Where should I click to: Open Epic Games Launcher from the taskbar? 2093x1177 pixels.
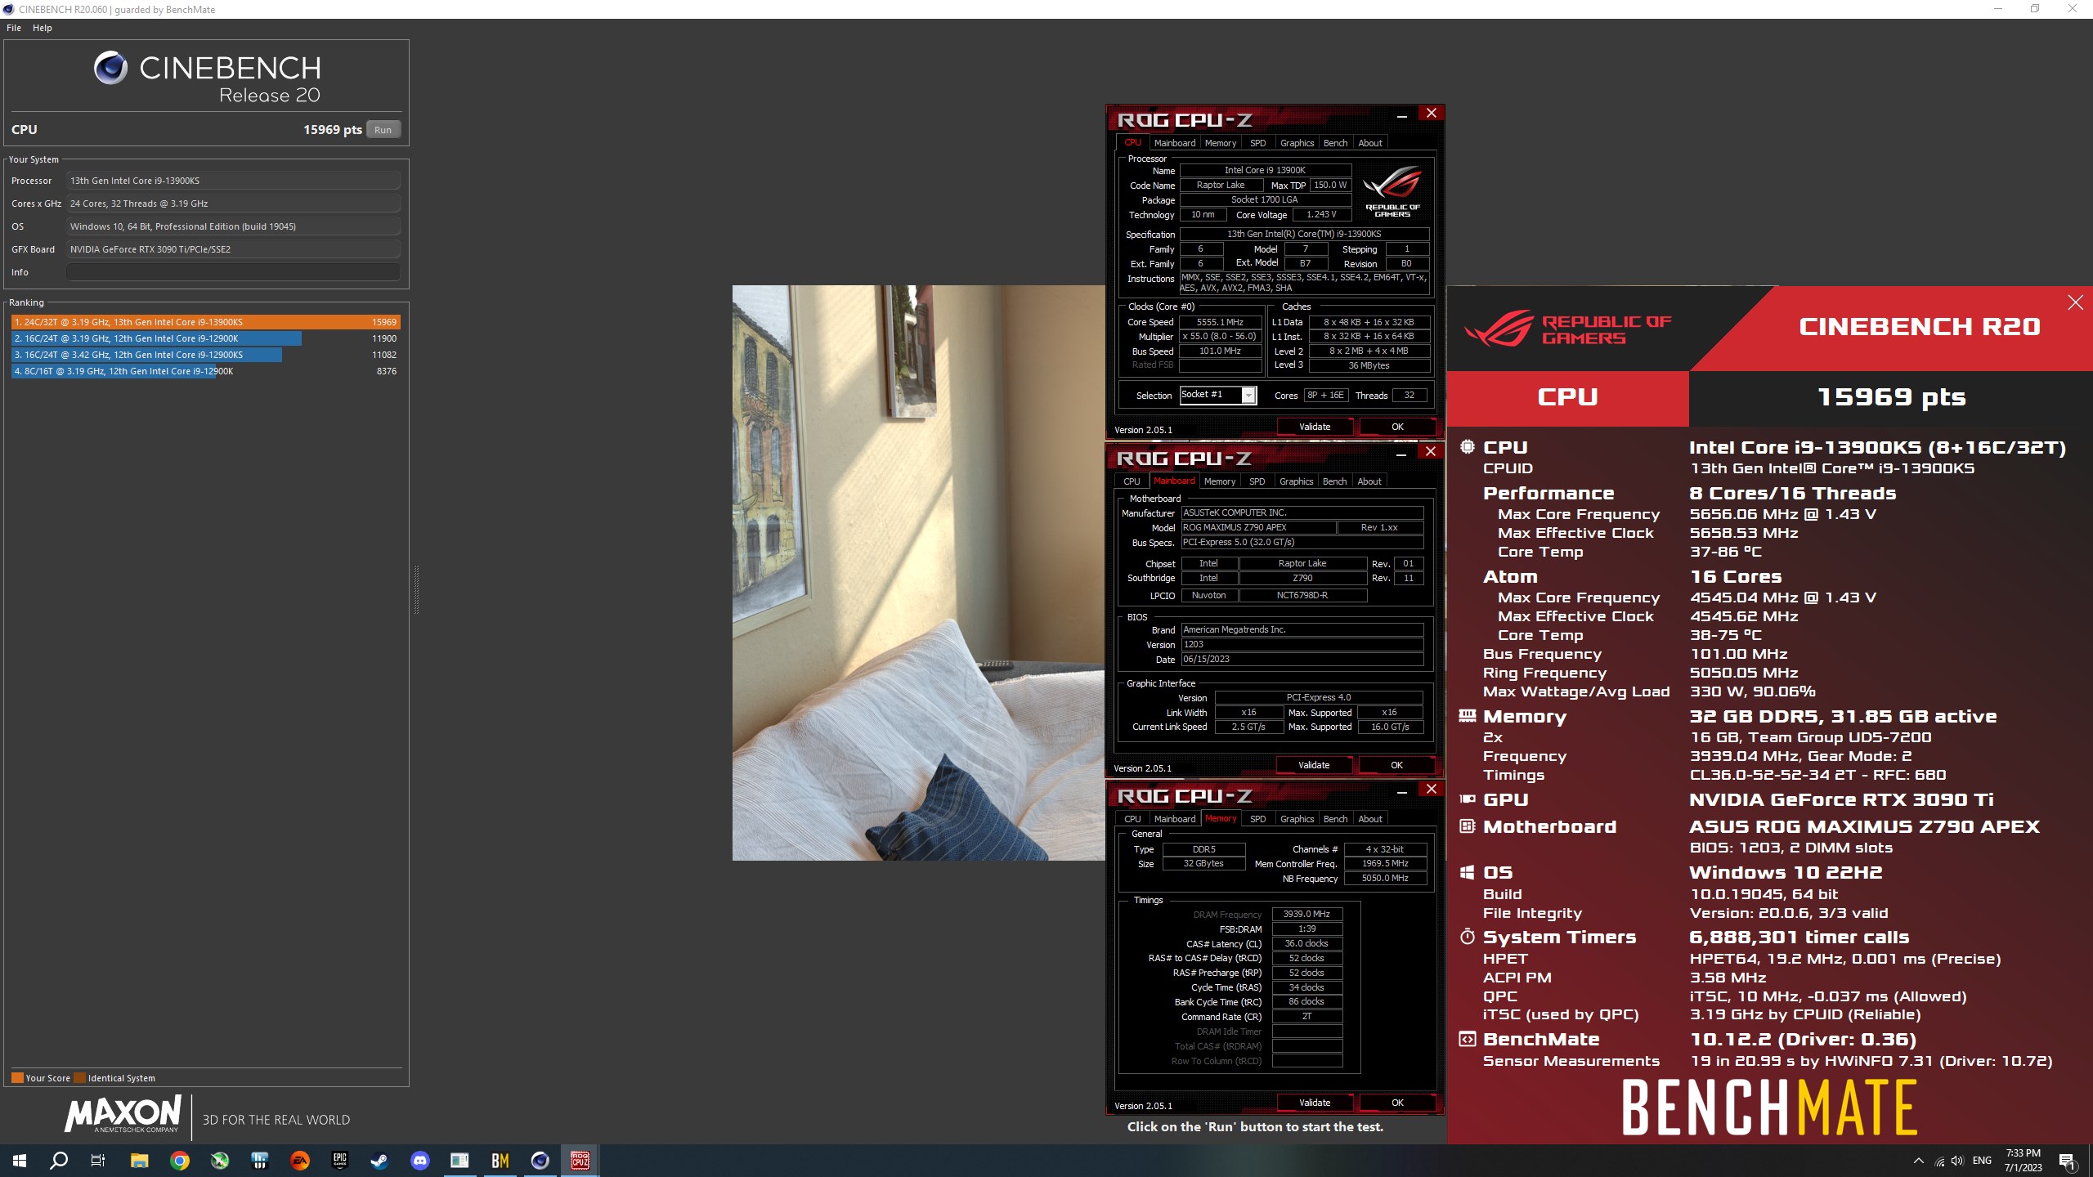340,1161
